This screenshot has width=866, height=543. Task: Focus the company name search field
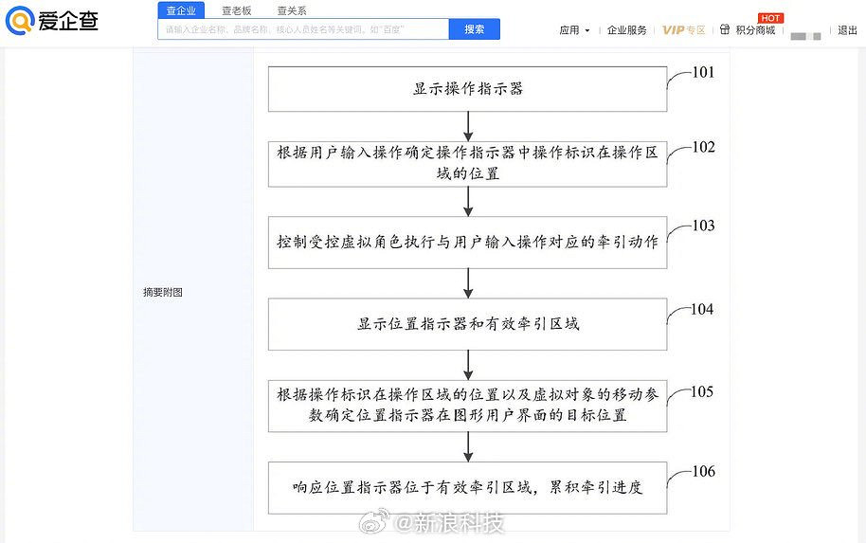point(303,29)
